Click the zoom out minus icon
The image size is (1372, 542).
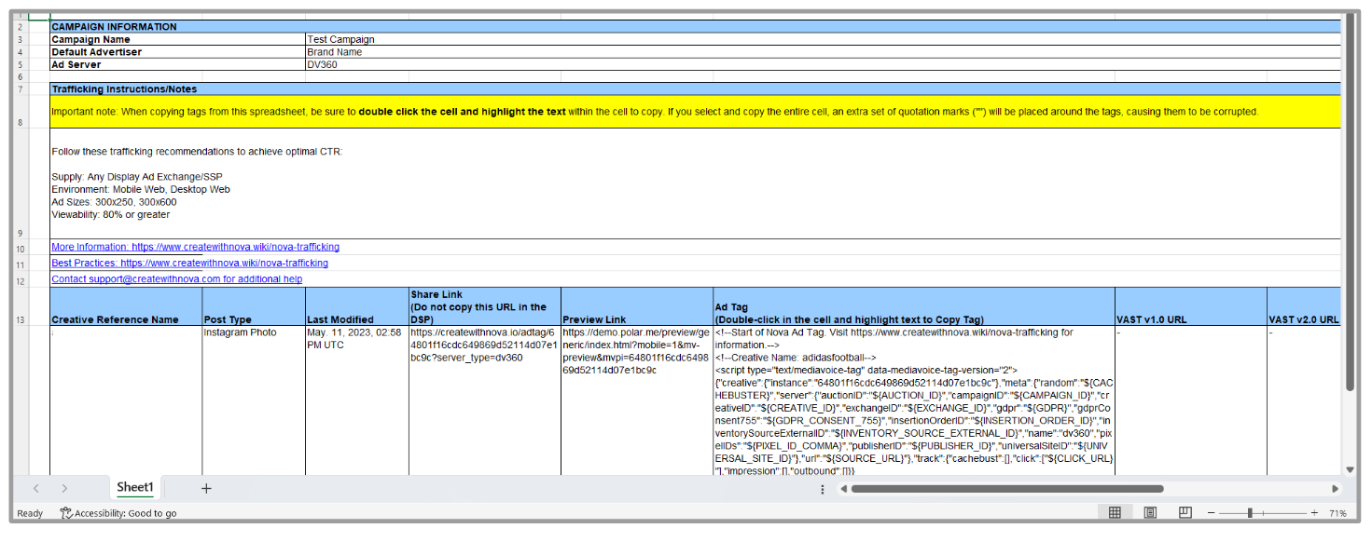point(1212,513)
